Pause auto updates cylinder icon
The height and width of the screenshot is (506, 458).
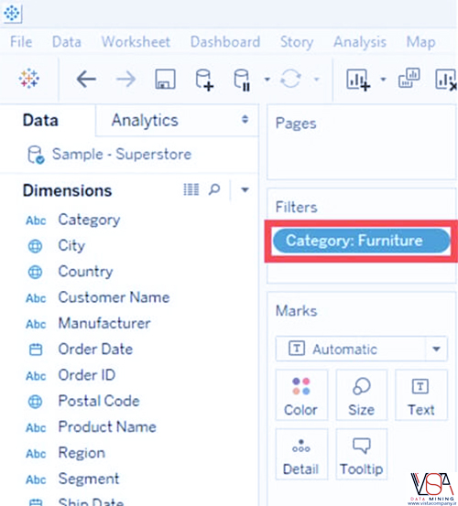pos(242,80)
